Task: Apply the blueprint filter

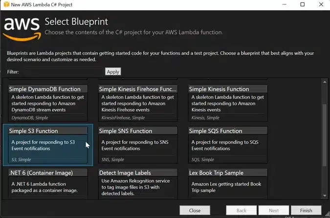Action: point(113,72)
